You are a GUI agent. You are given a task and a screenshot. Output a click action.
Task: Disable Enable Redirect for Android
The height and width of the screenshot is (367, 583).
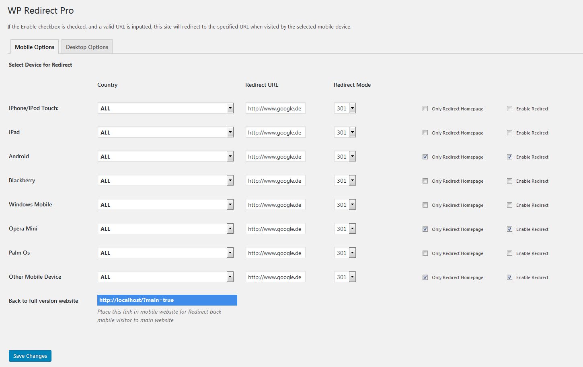pyautogui.click(x=509, y=157)
